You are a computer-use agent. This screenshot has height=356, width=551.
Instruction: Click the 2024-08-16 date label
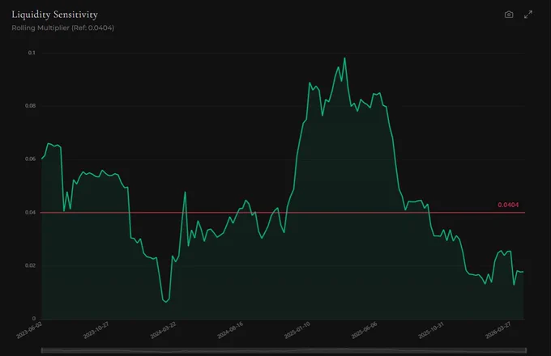230,330
